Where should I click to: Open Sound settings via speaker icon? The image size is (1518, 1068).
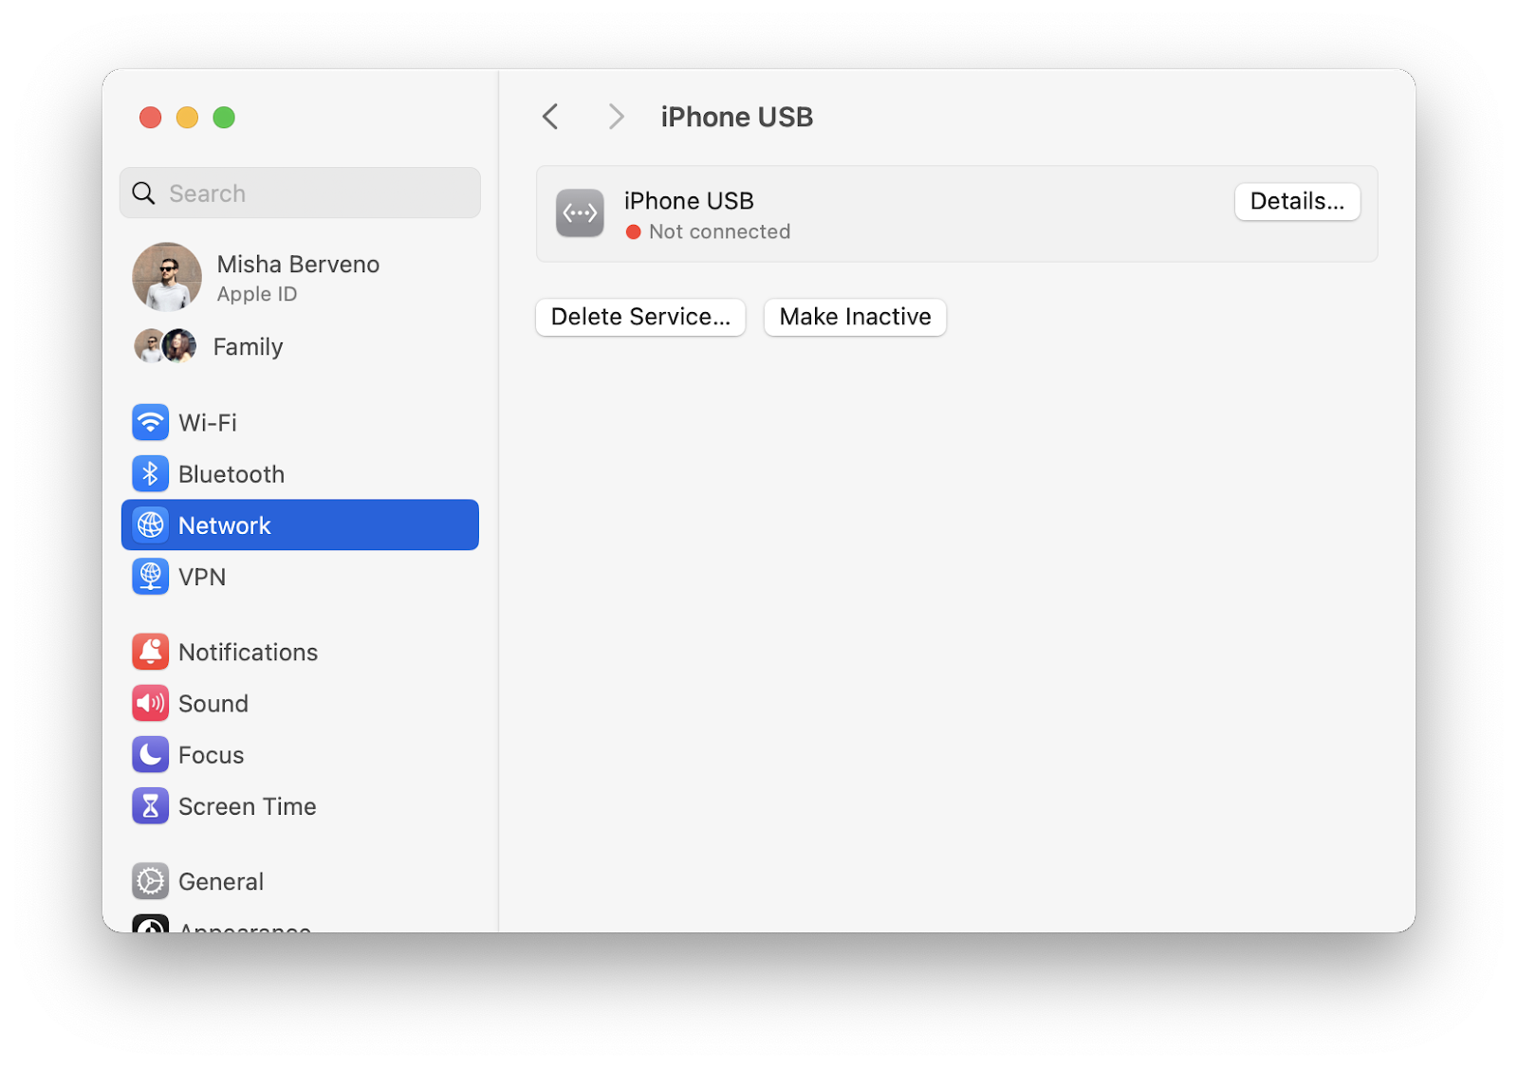click(x=150, y=703)
